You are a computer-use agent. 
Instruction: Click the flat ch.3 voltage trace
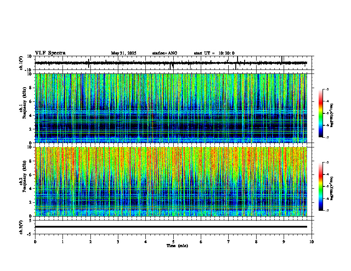tap(171, 227)
